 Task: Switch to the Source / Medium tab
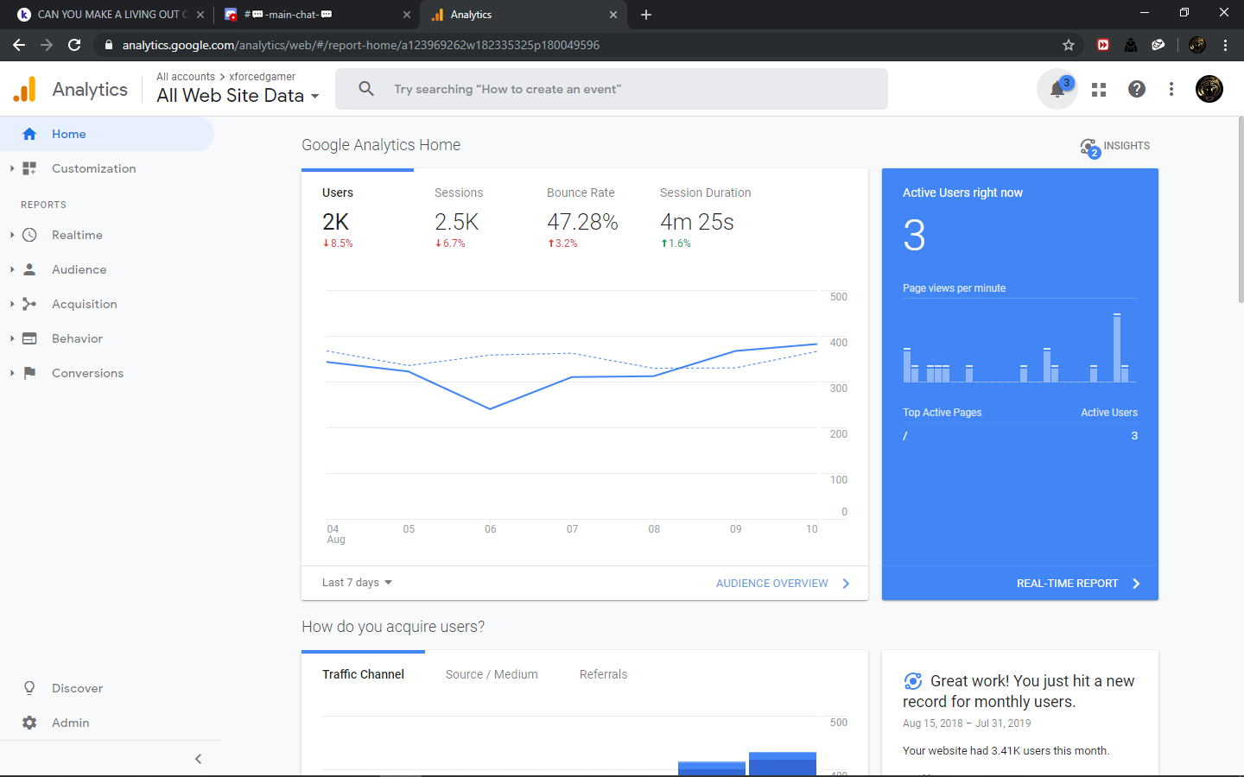tap(492, 674)
